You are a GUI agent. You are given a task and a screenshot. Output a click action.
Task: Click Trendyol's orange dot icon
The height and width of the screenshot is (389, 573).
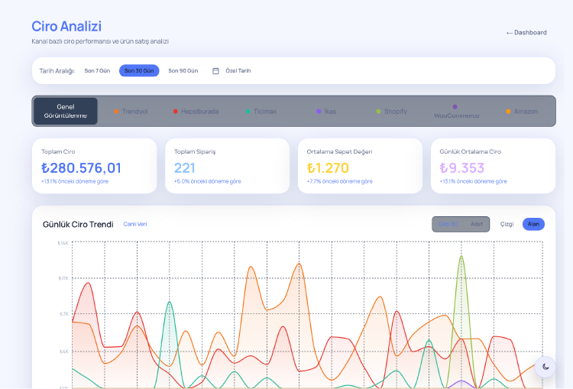tap(116, 112)
